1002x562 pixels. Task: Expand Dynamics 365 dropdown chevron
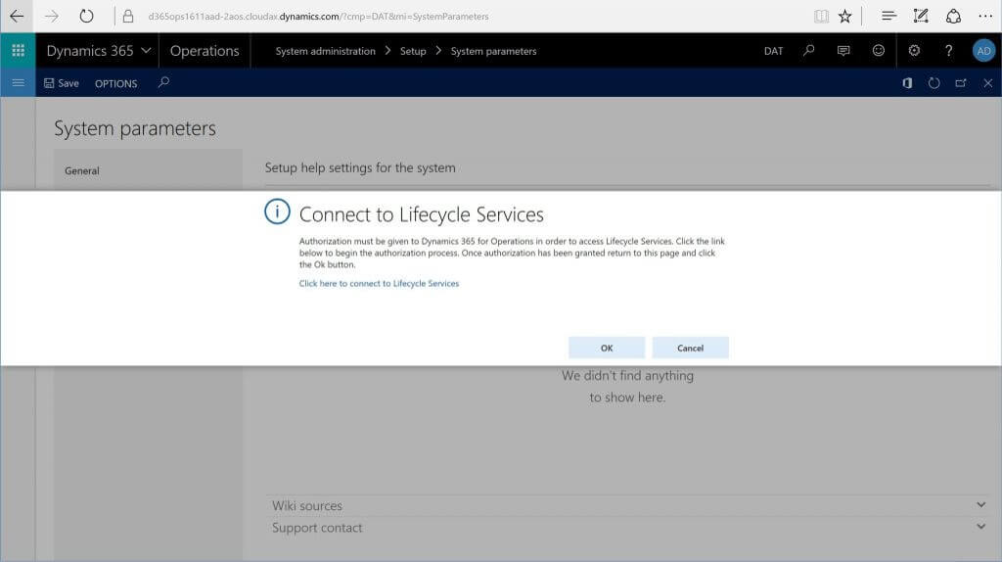[146, 51]
